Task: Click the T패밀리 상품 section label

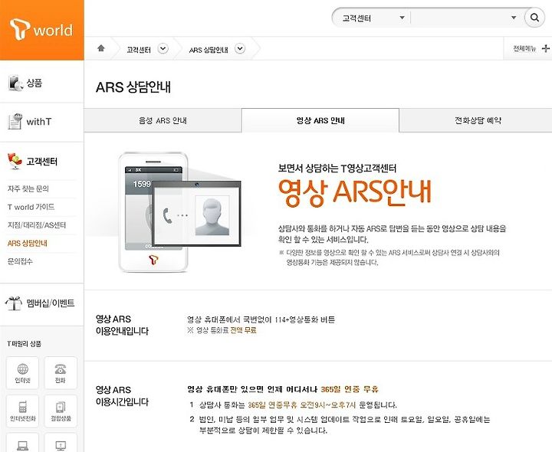Action: click(24, 344)
